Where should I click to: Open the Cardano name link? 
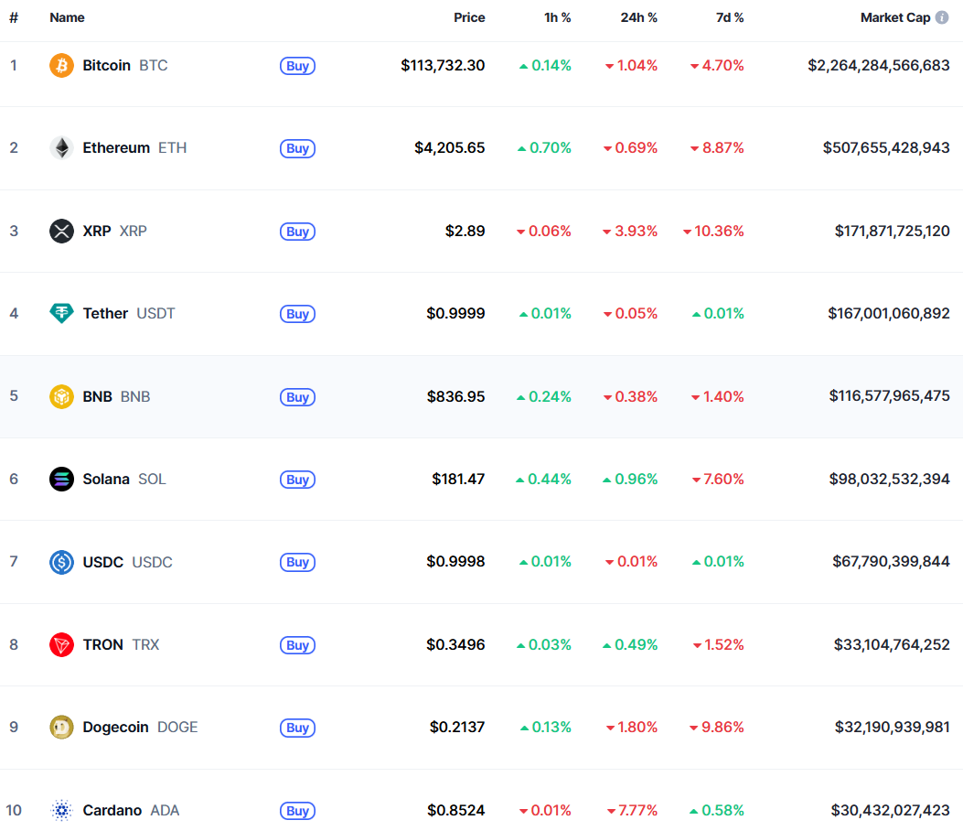click(112, 810)
